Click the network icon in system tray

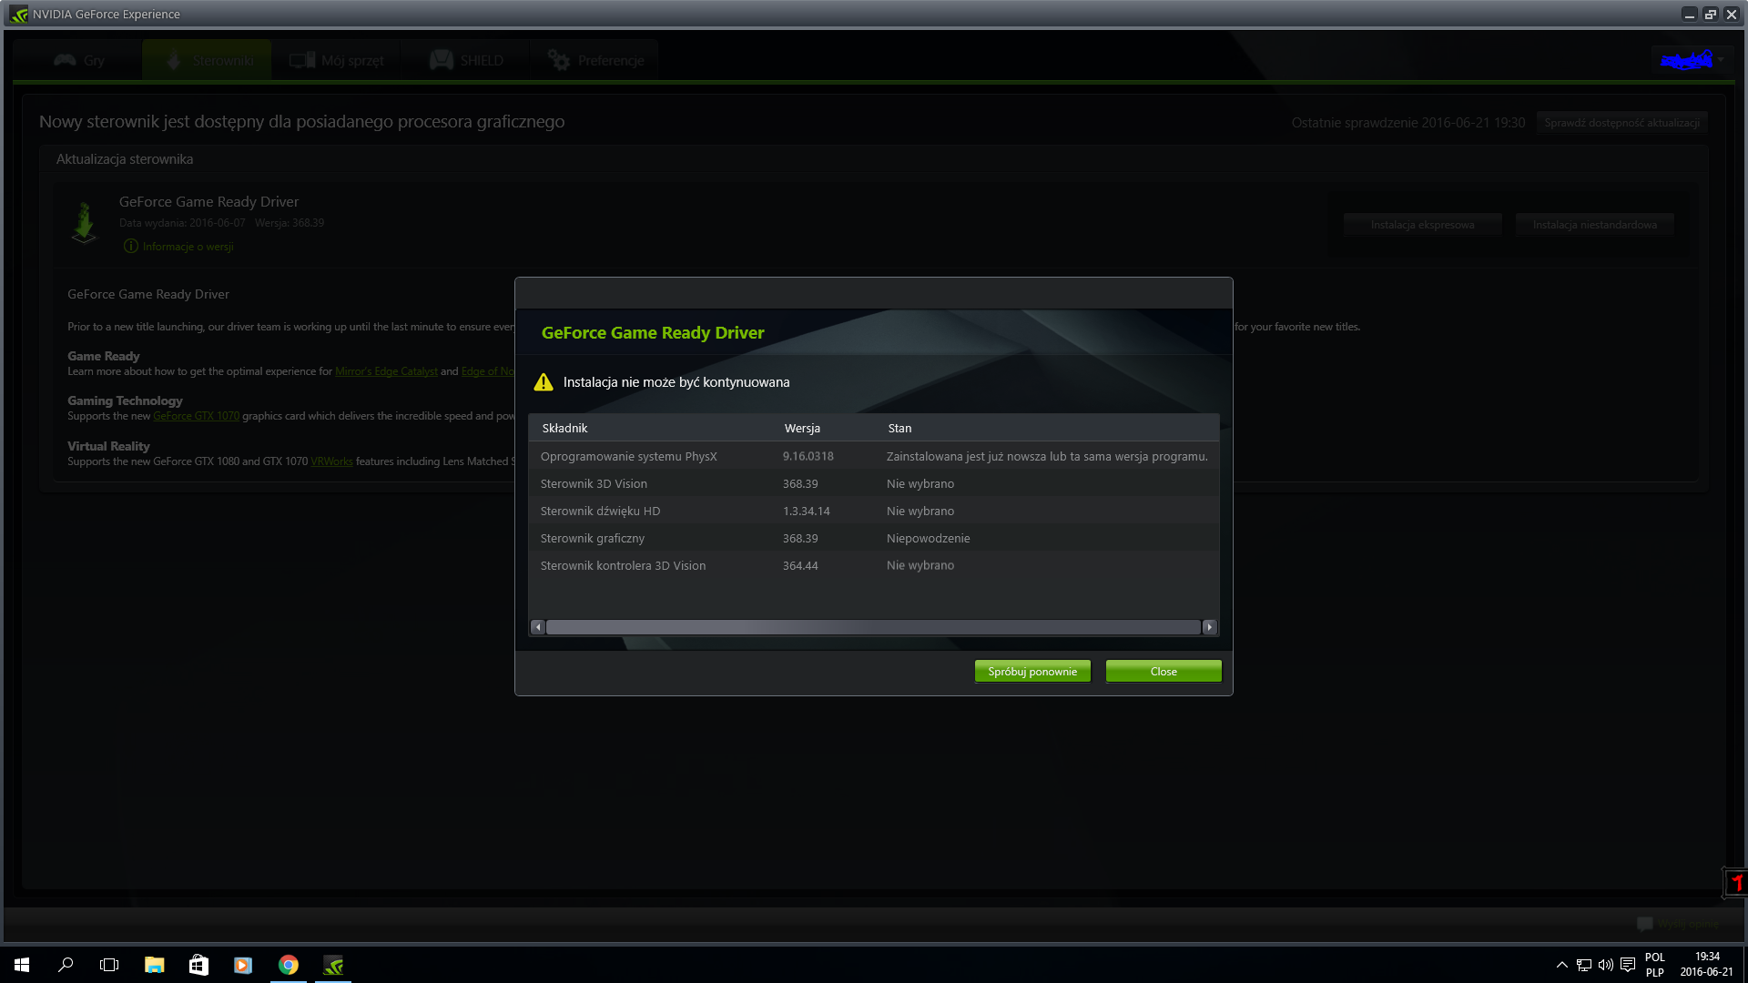coord(1584,965)
